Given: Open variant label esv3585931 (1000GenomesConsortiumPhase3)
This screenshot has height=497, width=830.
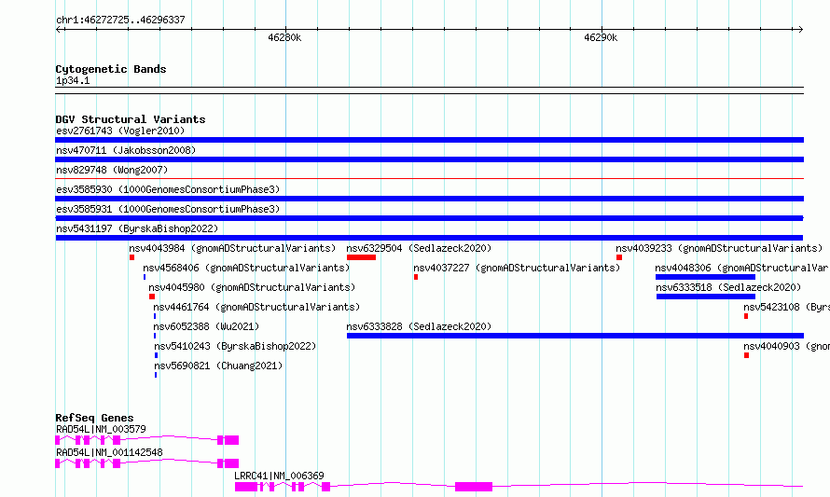Looking at the screenshot, I should 168,209.
